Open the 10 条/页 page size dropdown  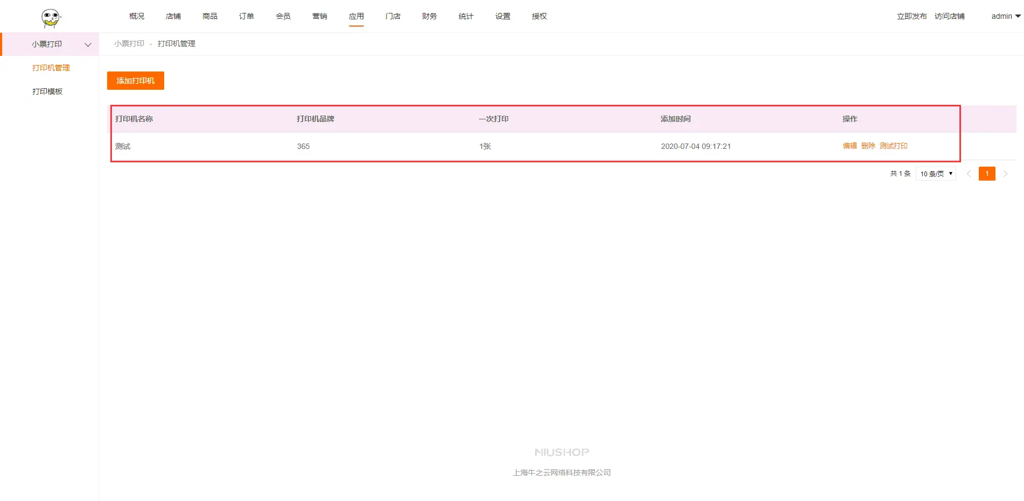pyautogui.click(x=936, y=174)
